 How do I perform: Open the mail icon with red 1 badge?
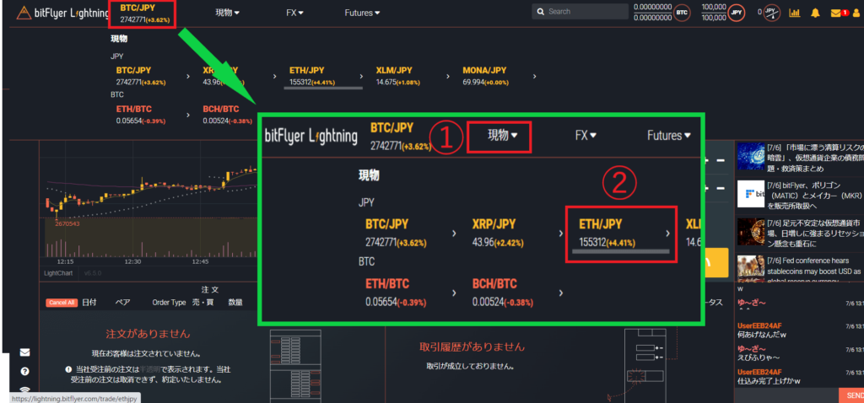840,13
